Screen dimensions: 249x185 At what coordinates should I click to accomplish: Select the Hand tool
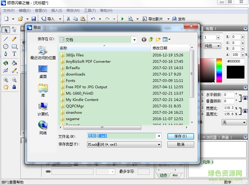tap(5, 87)
